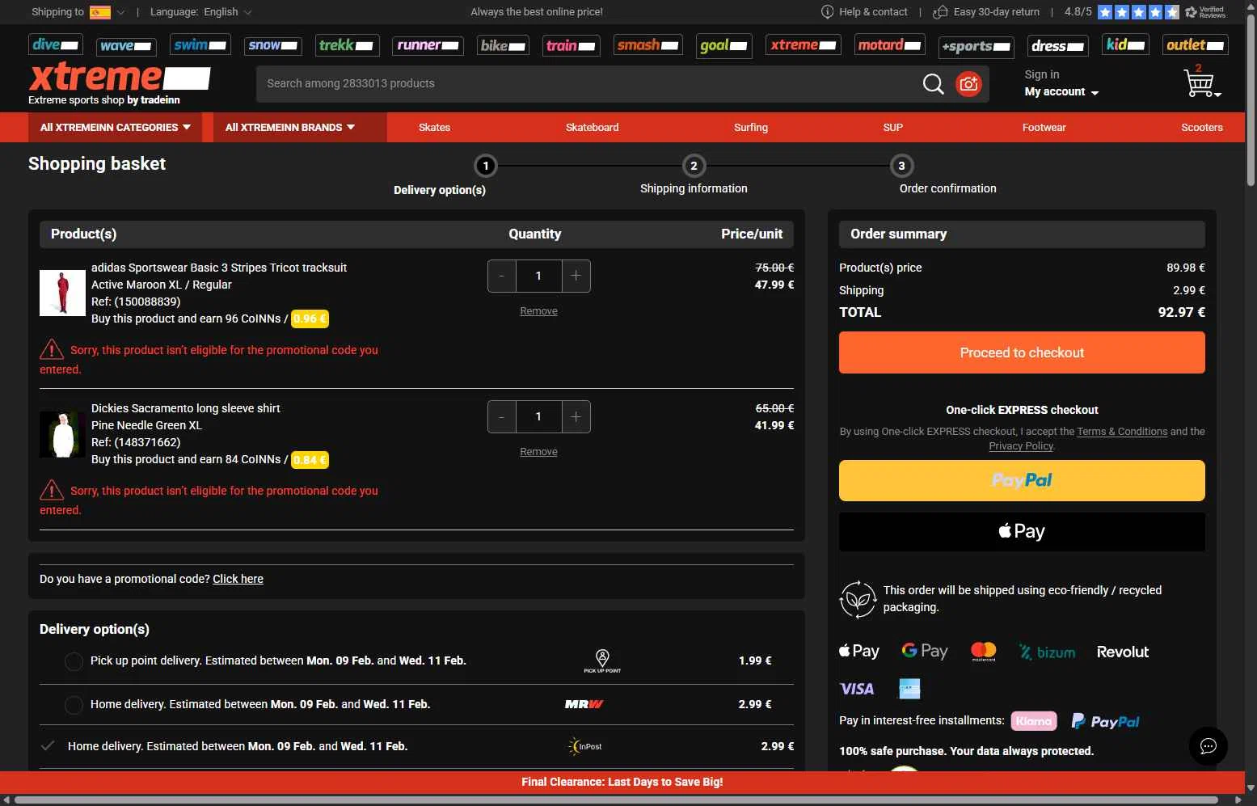Increase adidas tracksuit quantity

(x=576, y=276)
